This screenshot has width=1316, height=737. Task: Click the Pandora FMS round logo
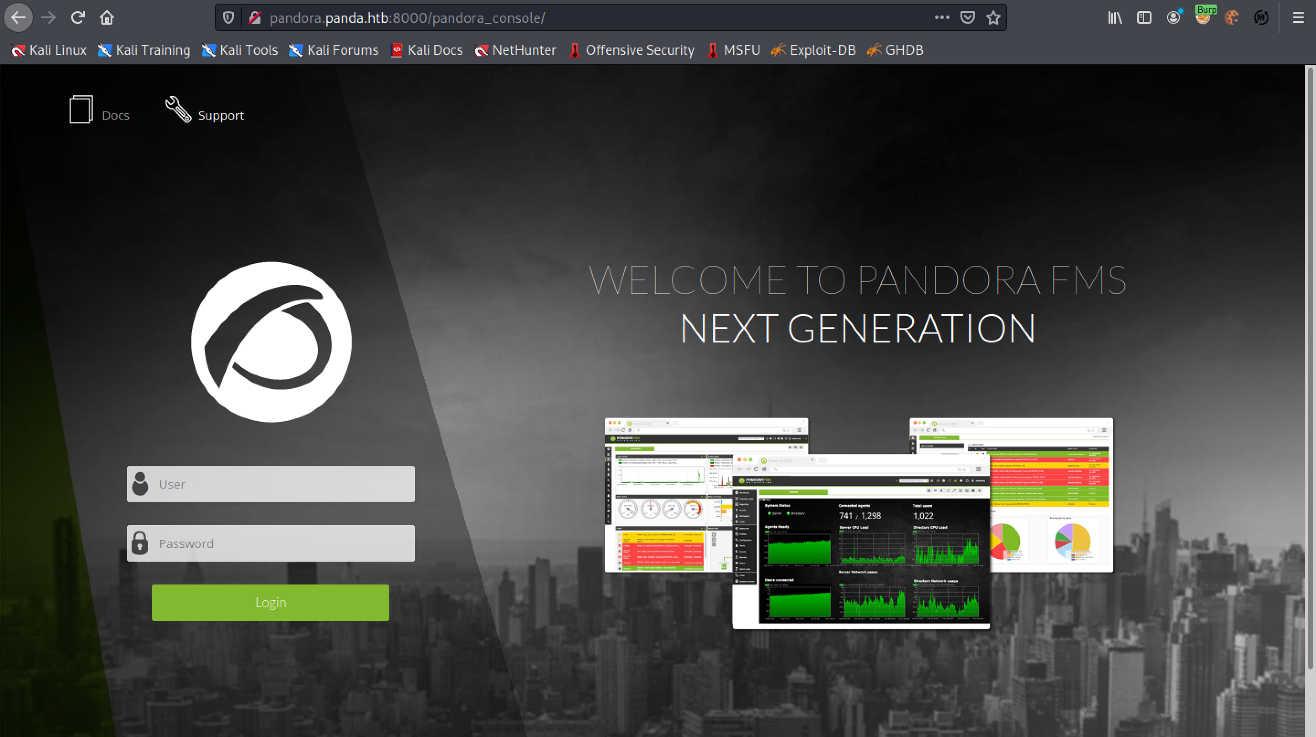[271, 342]
